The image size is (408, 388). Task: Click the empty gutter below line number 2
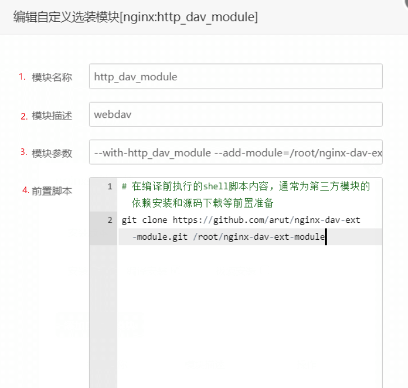(103, 314)
